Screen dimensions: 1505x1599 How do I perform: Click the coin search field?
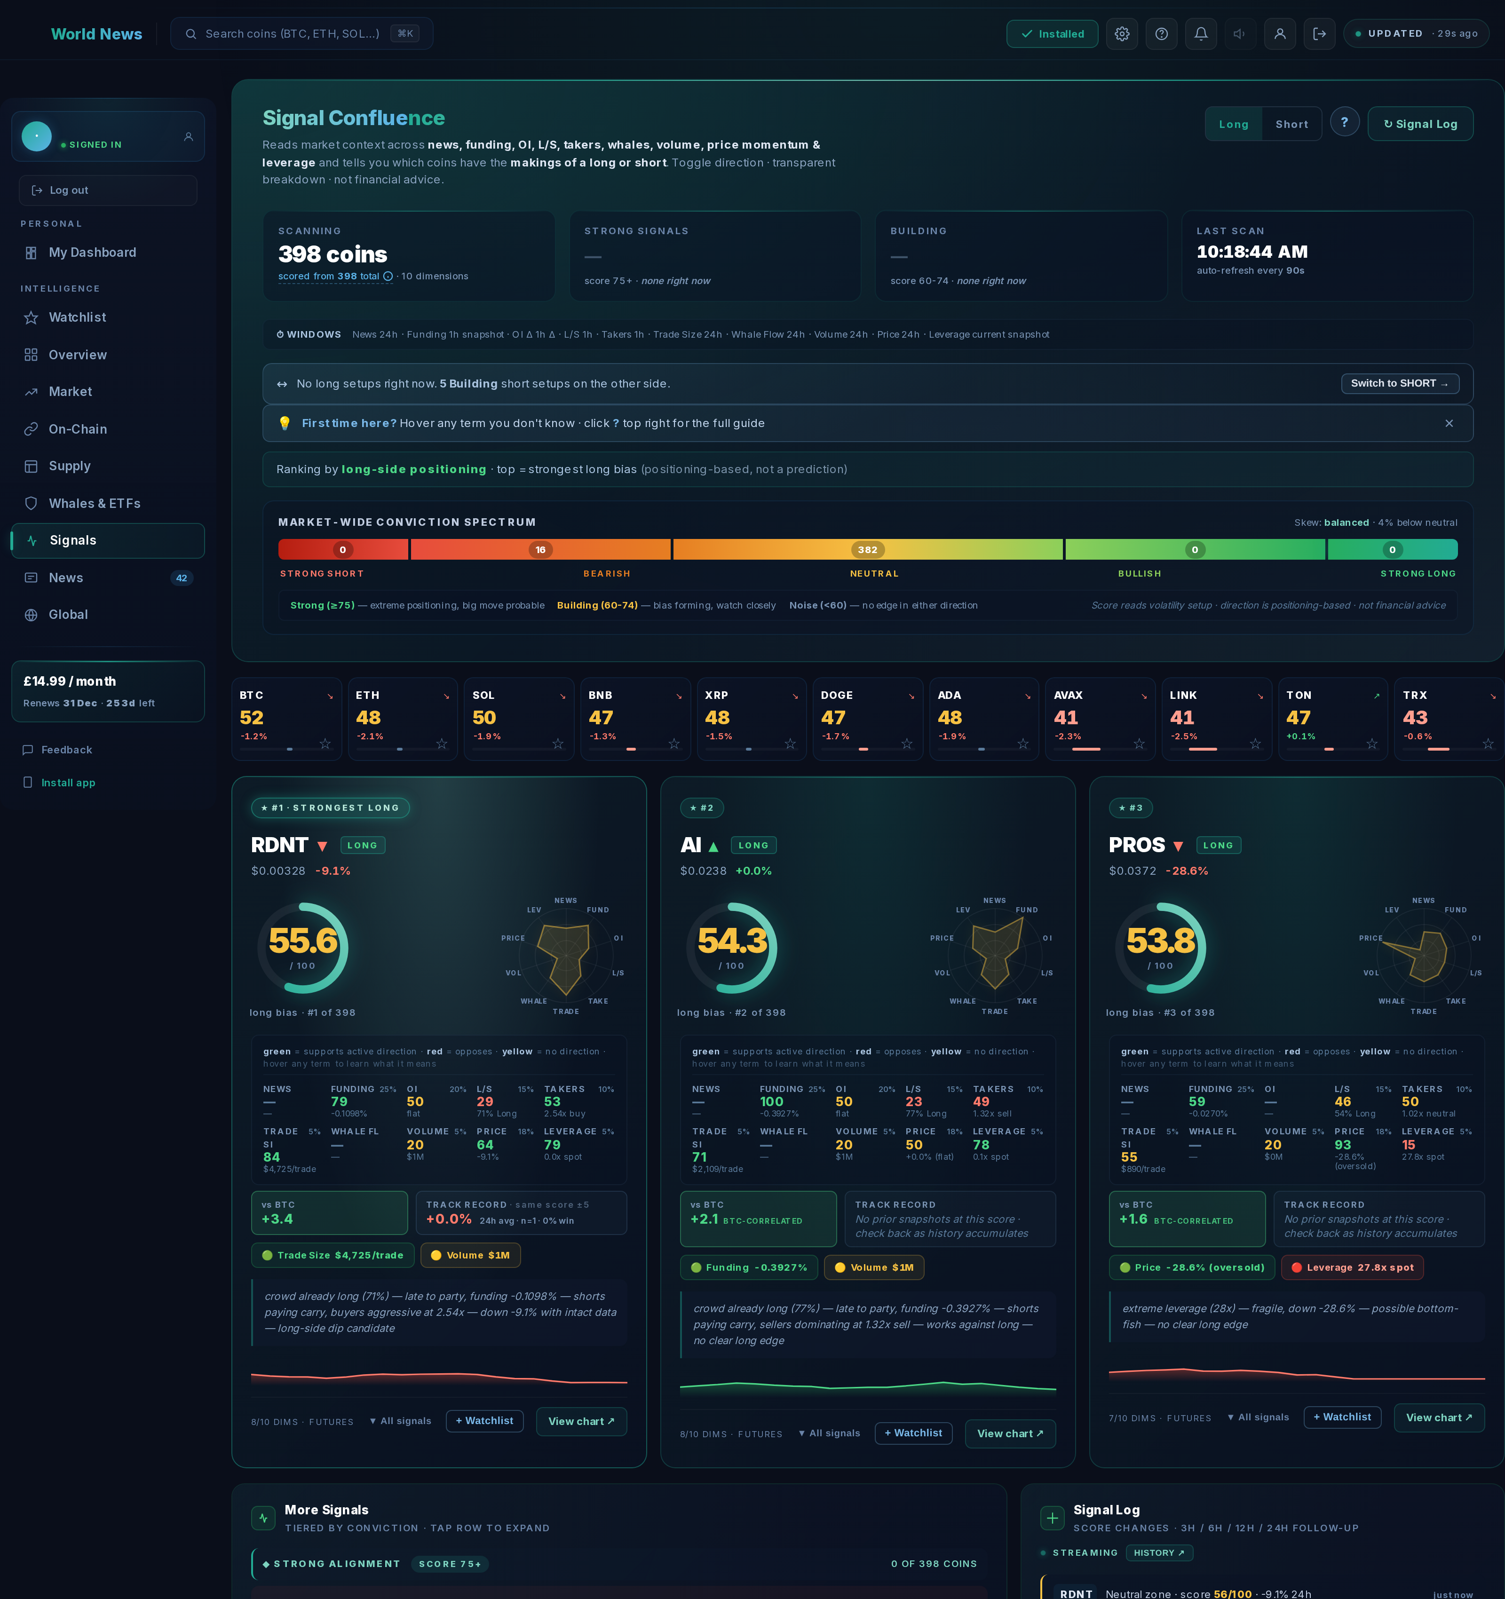click(301, 34)
